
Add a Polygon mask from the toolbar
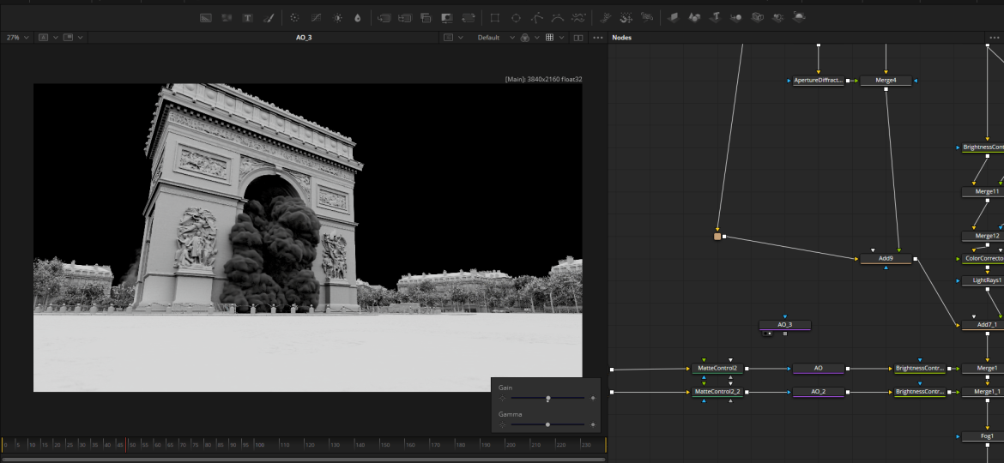(537, 17)
